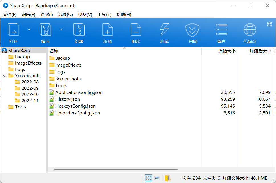Click the Screenshots folder name in file list
The width and height of the screenshot is (276, 183).
click(68, 79)
